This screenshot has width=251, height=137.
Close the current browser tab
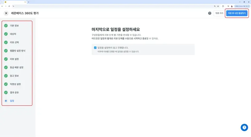[25, 2]
